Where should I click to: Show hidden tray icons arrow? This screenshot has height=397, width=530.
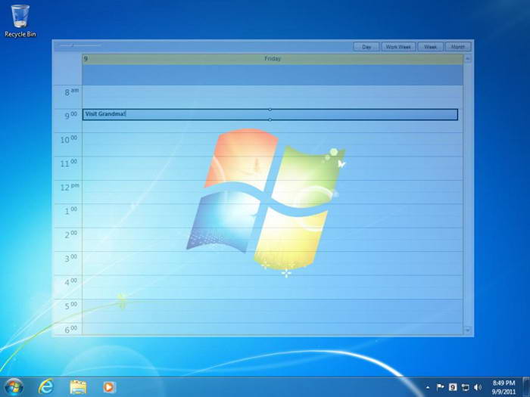coord(428,387)
